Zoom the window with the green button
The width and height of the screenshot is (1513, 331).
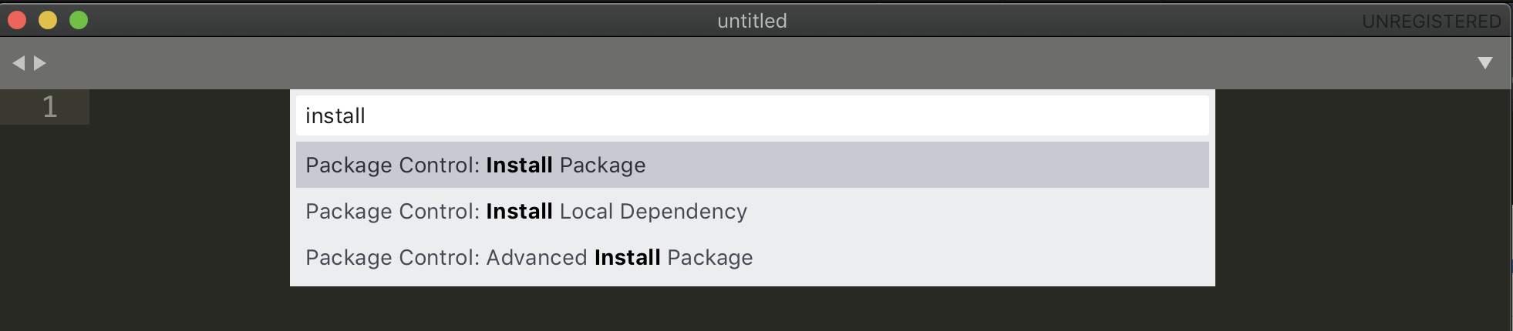[79, 21]
